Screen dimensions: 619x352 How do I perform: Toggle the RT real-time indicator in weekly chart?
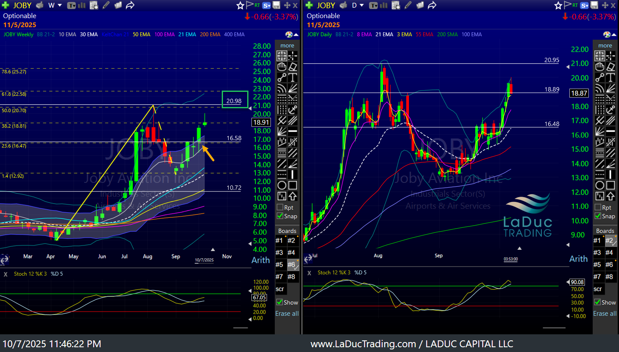point(258,5)
